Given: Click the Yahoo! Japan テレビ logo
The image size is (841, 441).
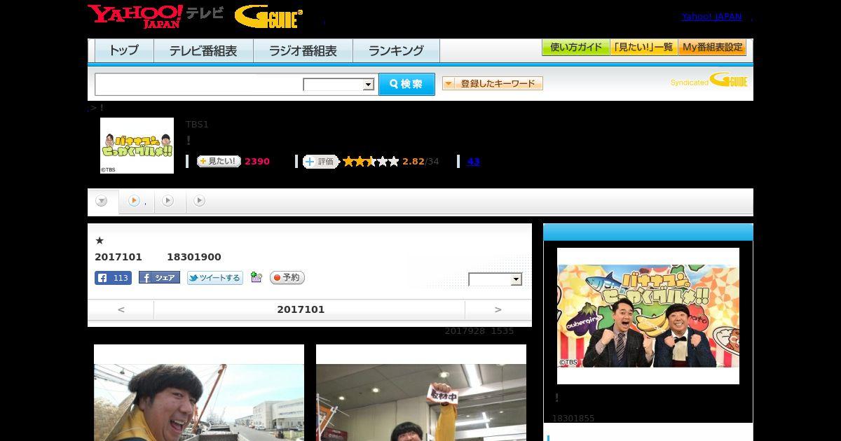Looking at the screenshot, I should [x=156, y=15].
